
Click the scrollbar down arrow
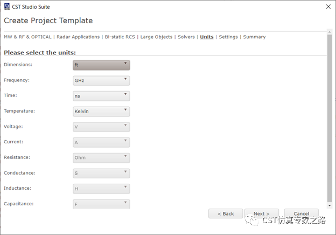click(x=330, y=205)
